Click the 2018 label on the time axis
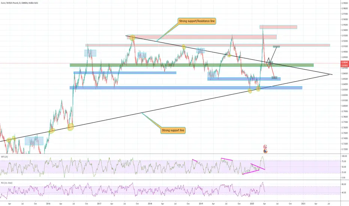Image resolution: width=349 pixels, height=206 pixels. (150, 203)
